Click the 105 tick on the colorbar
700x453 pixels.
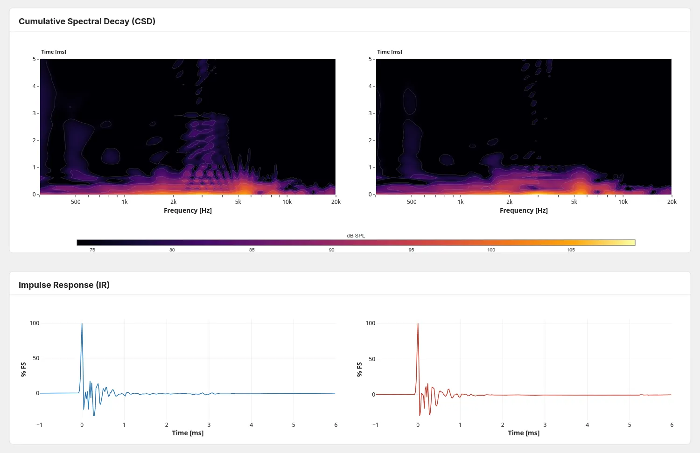tap(571, 250)
